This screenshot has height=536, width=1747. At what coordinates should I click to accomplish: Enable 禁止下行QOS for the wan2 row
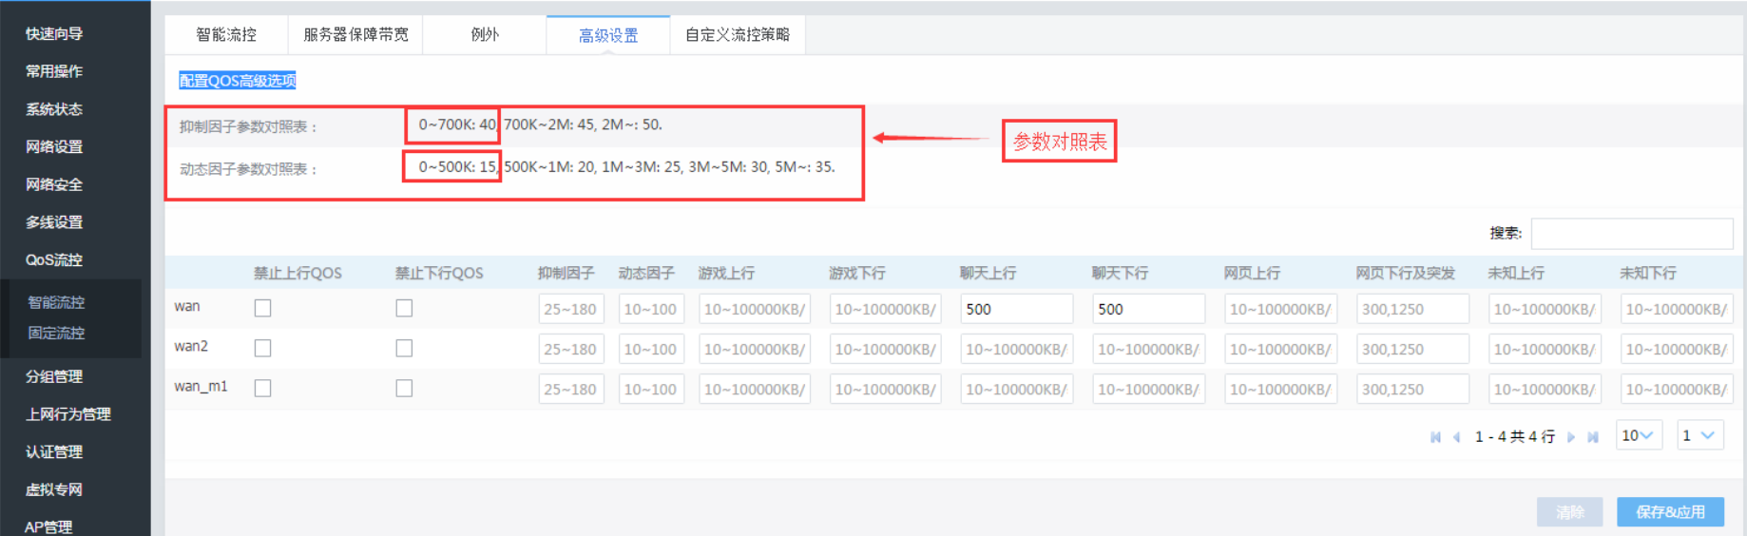click(x=404, y=348)
